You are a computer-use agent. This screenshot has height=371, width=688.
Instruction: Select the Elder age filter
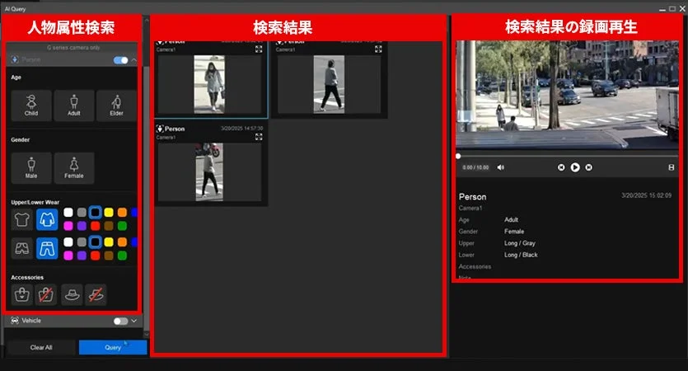click(116, 106)
